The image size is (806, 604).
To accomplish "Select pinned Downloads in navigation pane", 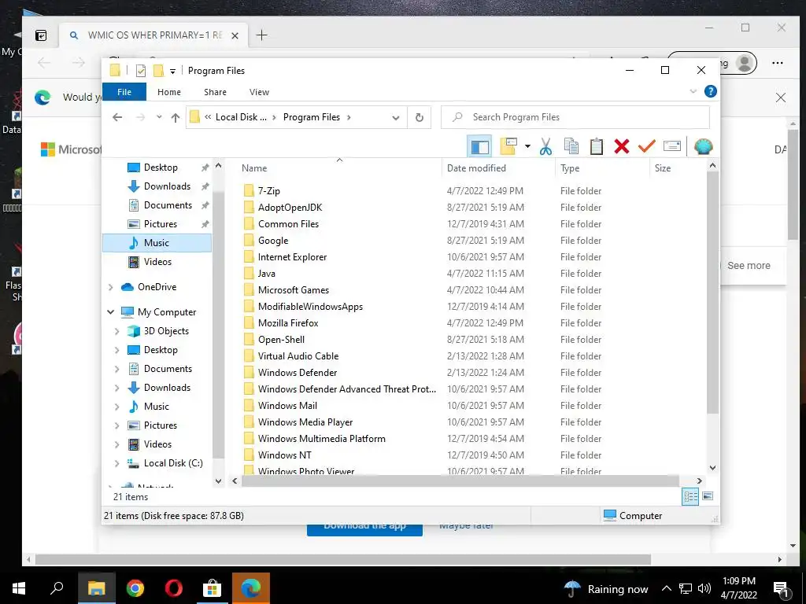I will click(167, 186).
